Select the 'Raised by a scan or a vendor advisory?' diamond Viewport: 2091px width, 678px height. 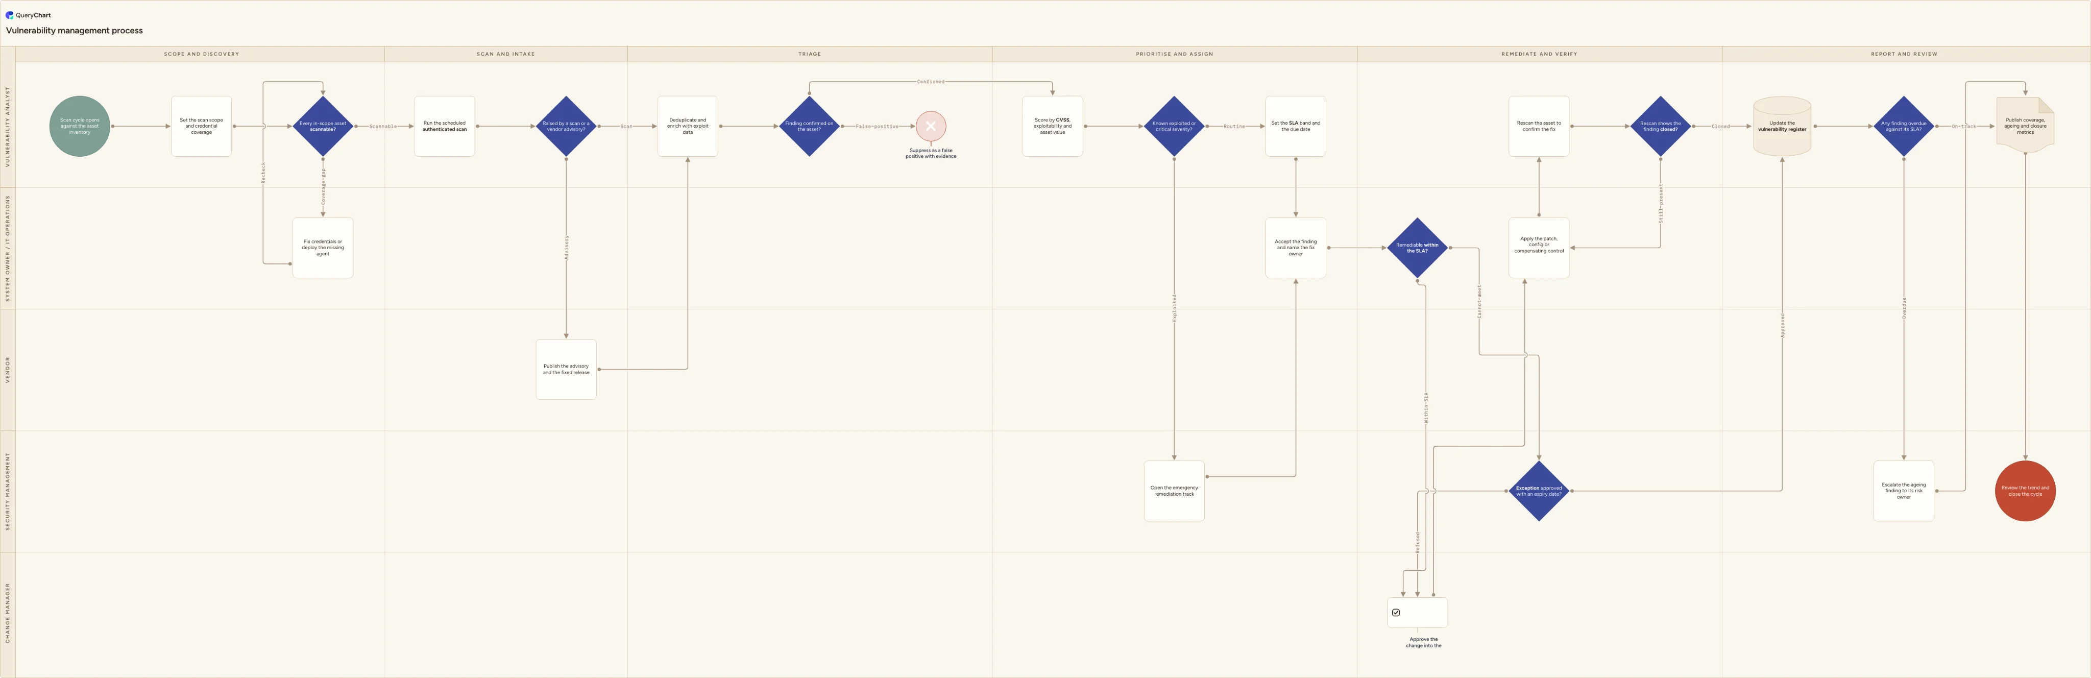[x=567, y=126]
